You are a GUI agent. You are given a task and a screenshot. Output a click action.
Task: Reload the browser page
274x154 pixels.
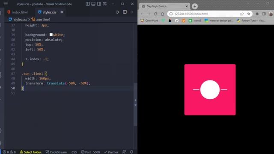tap(156, 14)
